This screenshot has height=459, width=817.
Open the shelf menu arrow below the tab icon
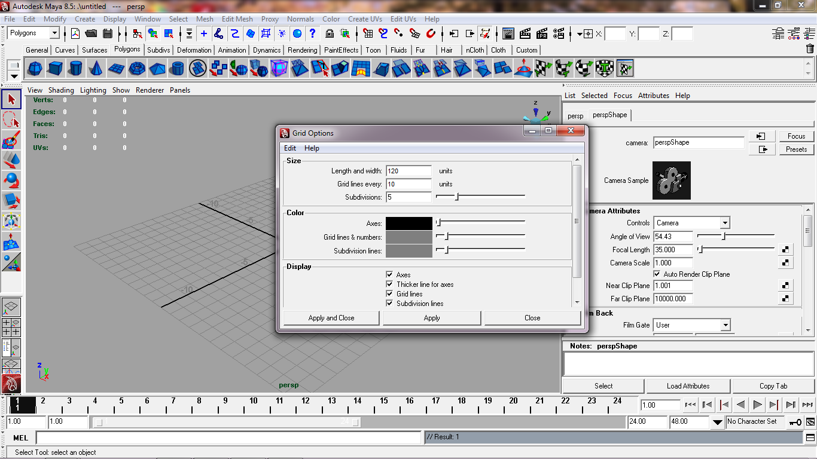[x=14, y=76]
